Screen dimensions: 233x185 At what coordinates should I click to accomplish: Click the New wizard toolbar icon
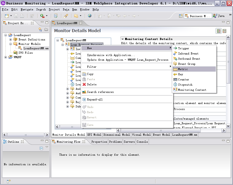point(7,16)
